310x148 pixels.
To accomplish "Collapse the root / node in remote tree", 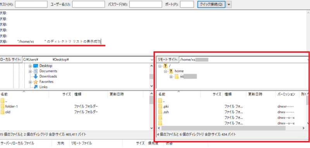I will coord(160,66).
